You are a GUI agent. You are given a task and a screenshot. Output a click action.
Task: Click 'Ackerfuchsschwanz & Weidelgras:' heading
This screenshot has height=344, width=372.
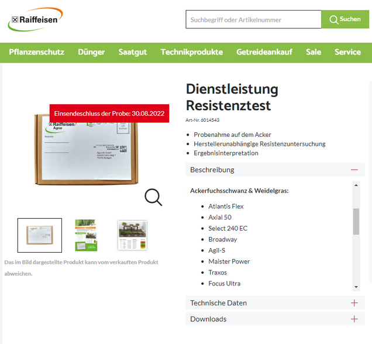[239, 191]
